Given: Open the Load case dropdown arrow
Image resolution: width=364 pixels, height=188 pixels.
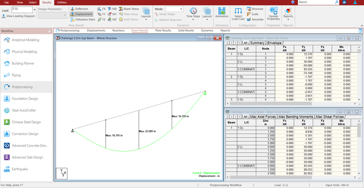Looking at the screenshot, I should tap(35, 10).
